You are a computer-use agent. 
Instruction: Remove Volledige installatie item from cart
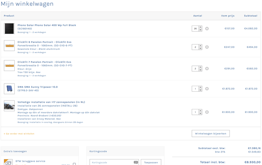[207, 112]
